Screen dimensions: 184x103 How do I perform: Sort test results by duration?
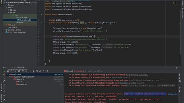[19, 71]
